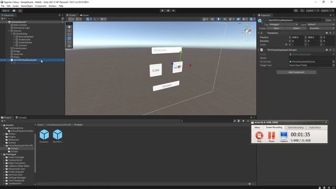Open the prefab Overrides dropdown

[321, 28]
